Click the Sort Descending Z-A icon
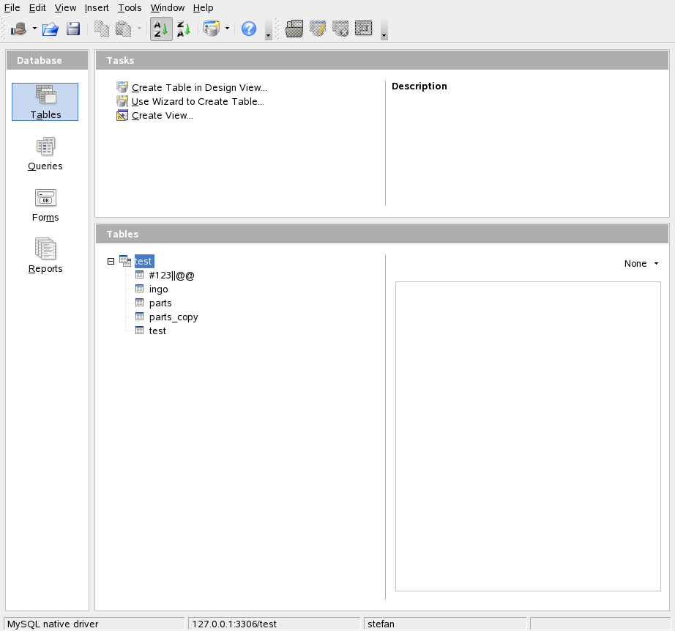 184,29
